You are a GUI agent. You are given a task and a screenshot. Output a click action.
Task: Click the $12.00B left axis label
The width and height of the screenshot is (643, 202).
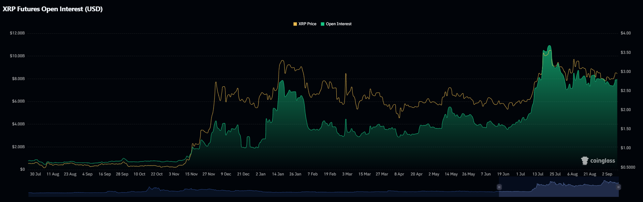click(x=17, y=33)
